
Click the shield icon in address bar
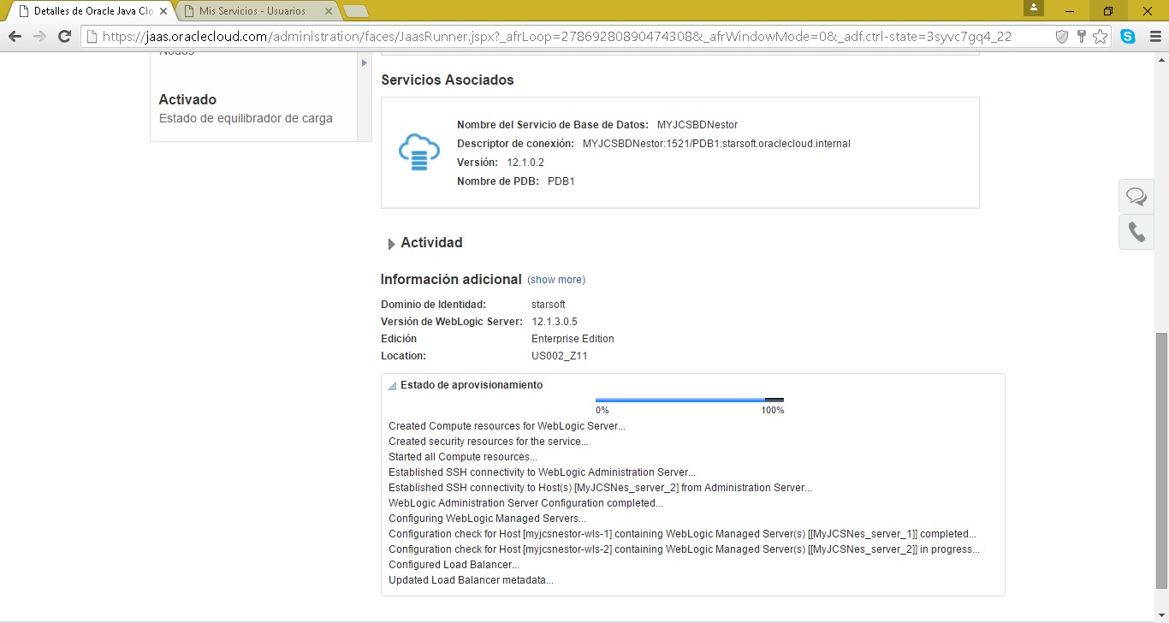point(1062,37)
